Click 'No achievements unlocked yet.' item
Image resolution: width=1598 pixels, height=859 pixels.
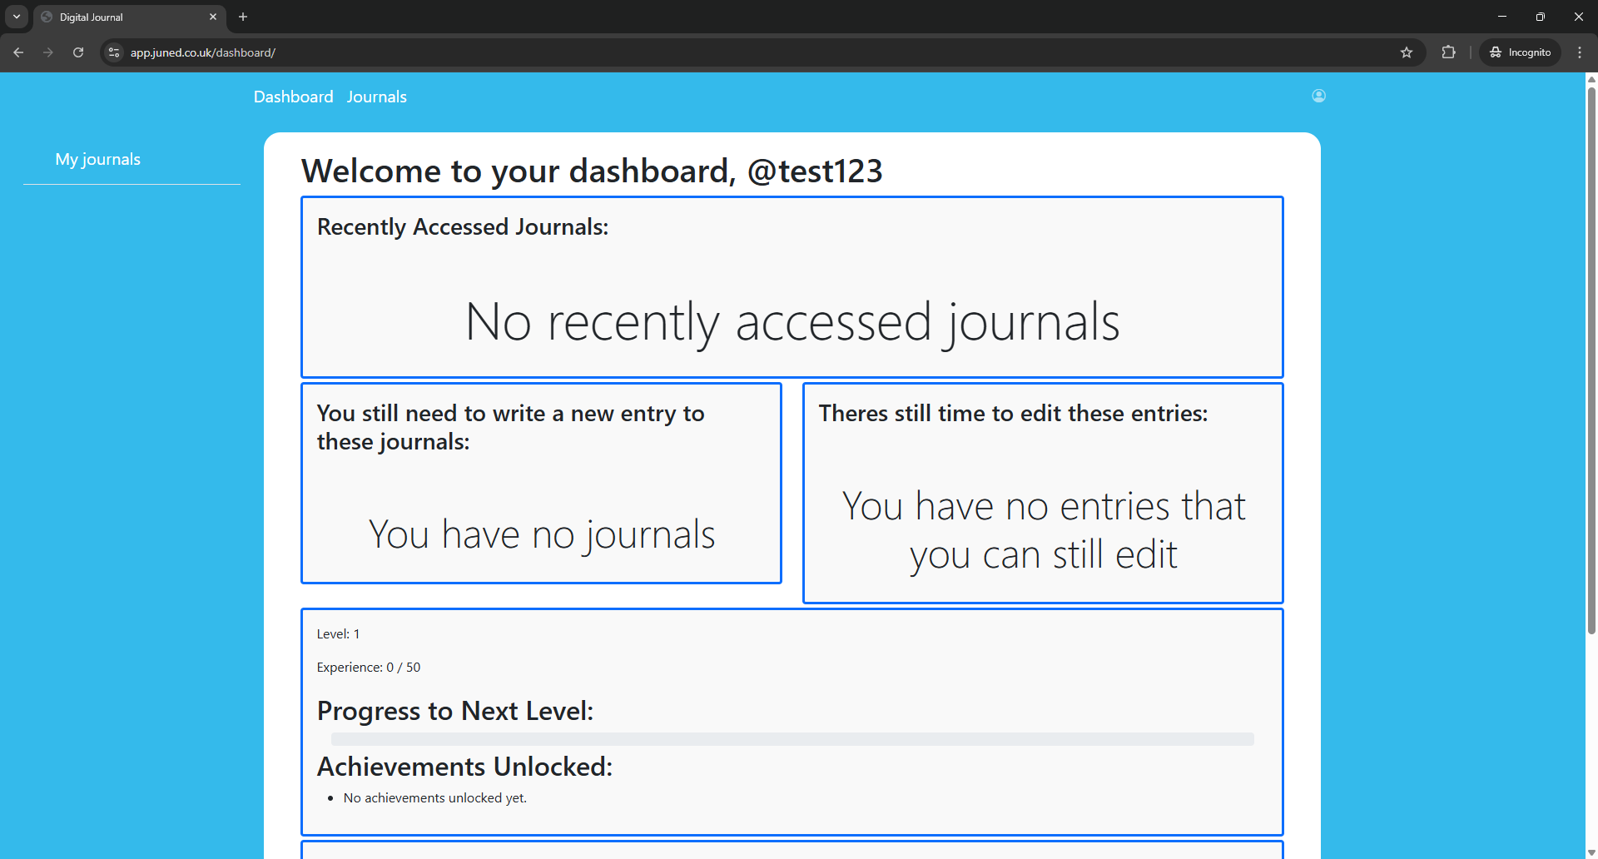pos(435,797)
